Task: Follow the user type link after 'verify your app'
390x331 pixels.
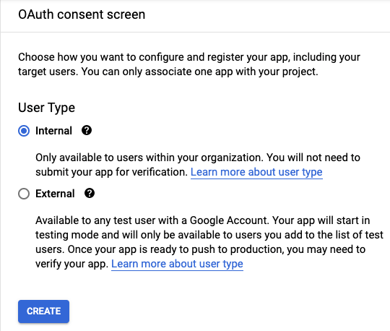Action: click(177, 264)
